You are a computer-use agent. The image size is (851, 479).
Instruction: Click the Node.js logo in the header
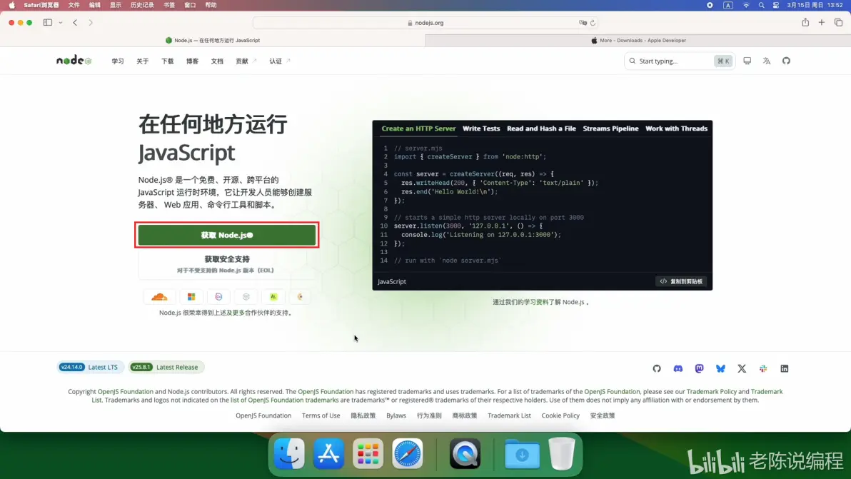coord(74,60)
